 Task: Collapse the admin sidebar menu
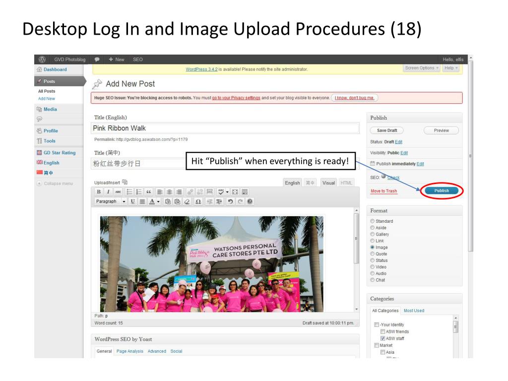pyautogui.click(x=55, y=184)
